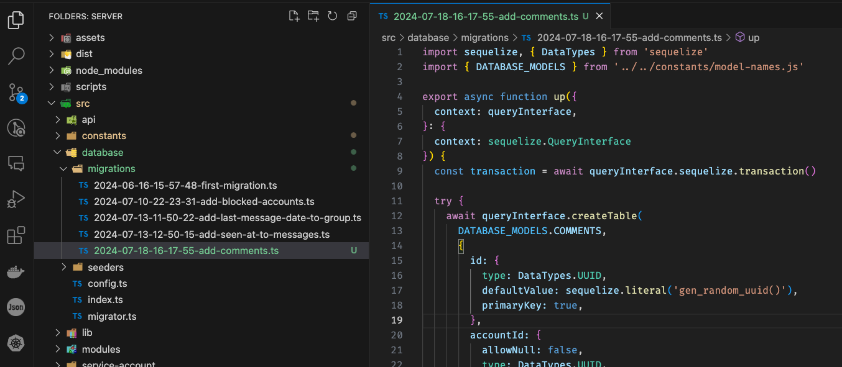Expand the modules folder
Image resolution: width=842 pixels, height=367 pixels.
(201, 350)
